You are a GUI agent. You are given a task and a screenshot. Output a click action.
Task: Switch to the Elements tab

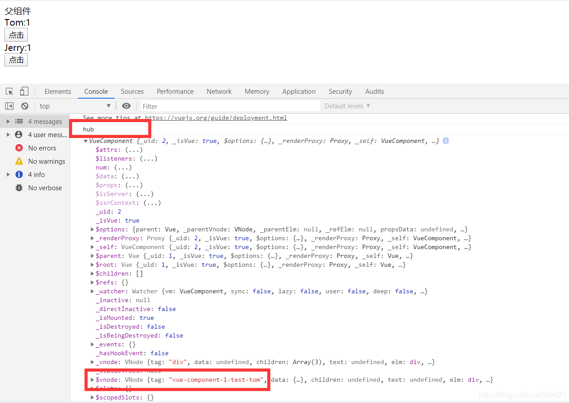point(58,92)
